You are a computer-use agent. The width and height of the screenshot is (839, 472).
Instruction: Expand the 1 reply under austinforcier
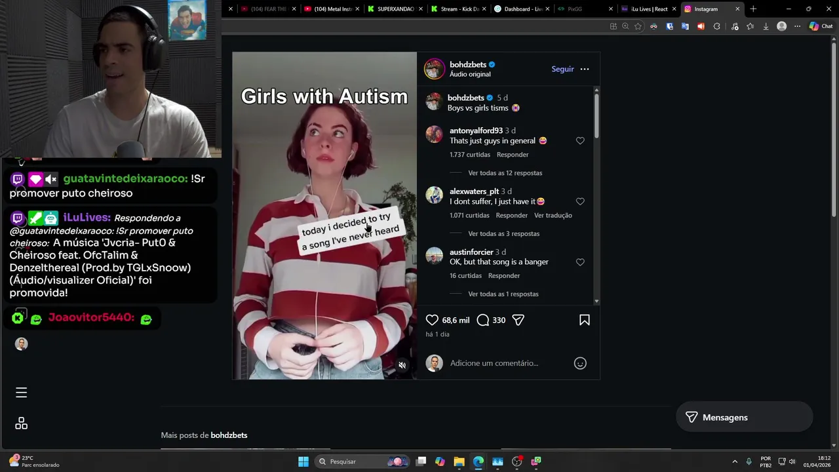coord(503,294)
